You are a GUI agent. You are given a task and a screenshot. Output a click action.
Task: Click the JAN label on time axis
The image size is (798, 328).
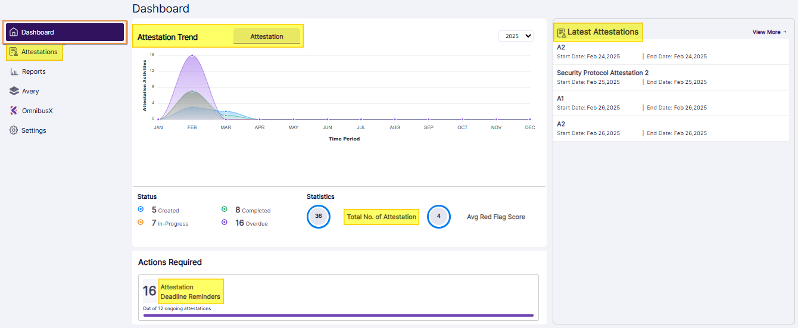tap(158, 127)
